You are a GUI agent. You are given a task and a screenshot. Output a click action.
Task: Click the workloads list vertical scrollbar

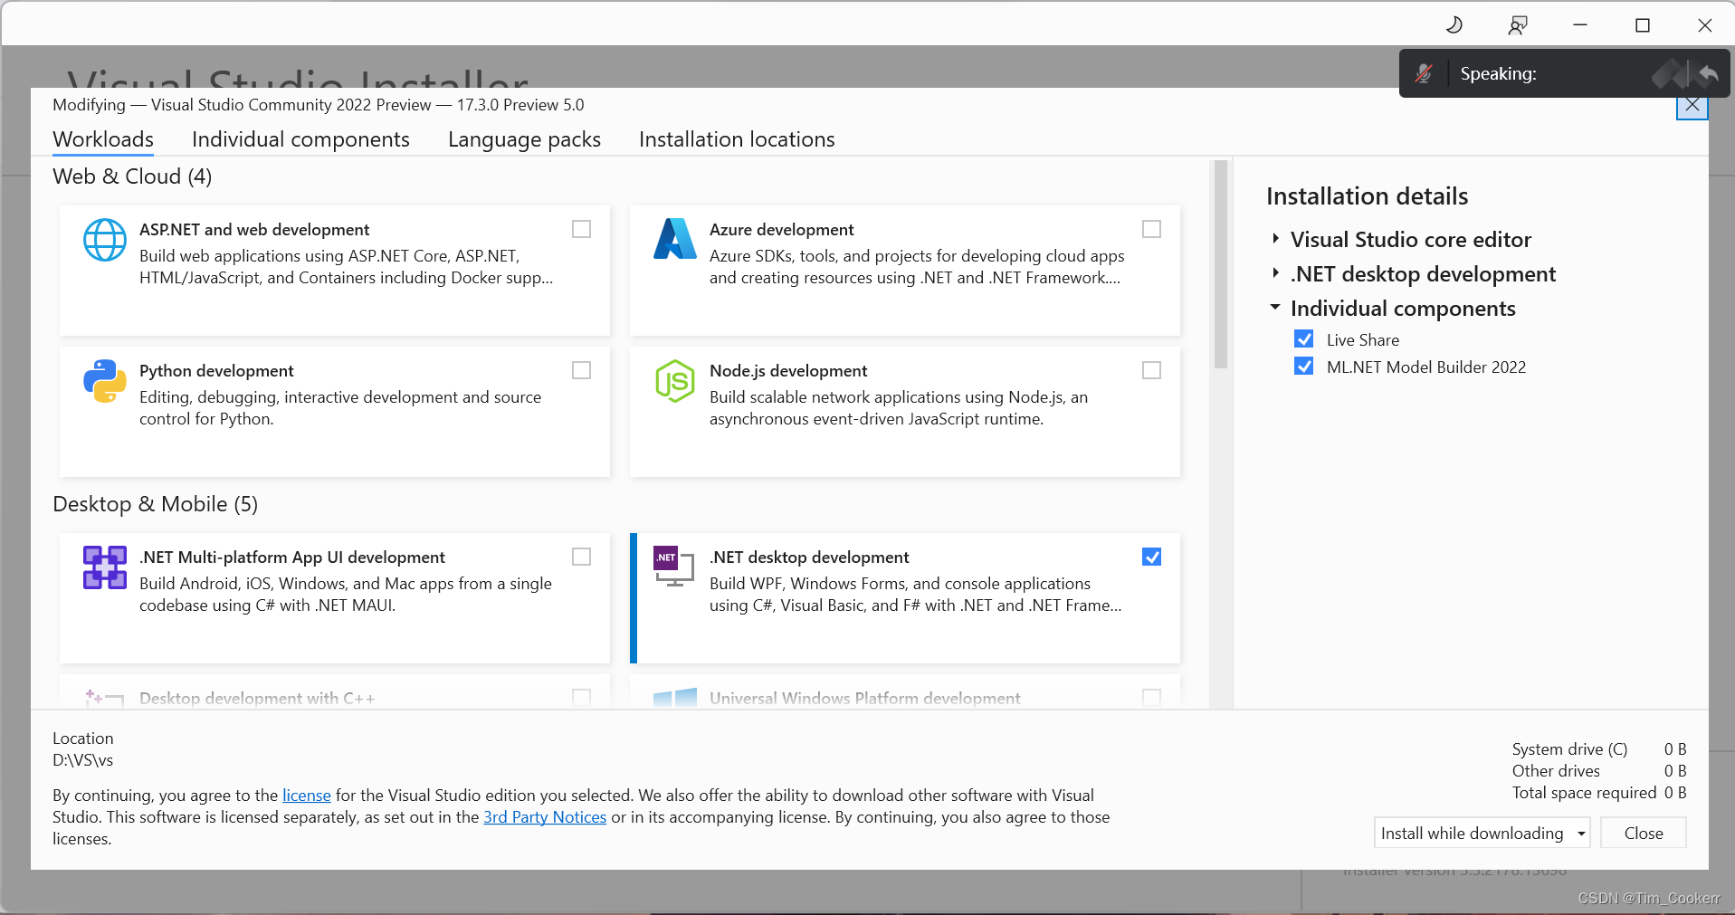pos(1221,265)
